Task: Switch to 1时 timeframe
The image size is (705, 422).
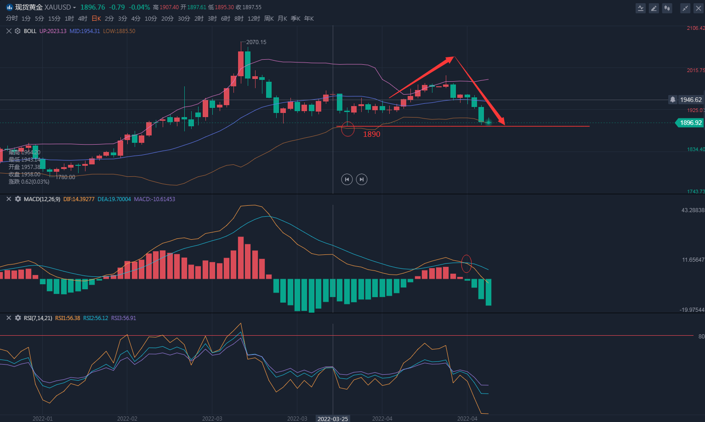Action: [69, 18]
